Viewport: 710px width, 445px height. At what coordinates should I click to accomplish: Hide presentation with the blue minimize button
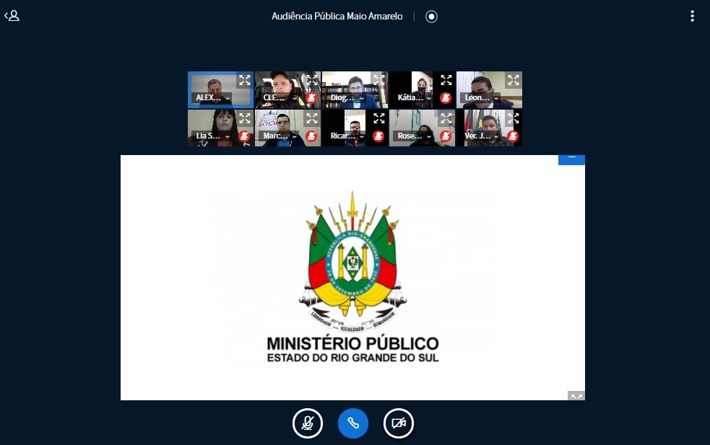(x=571, y=159)
